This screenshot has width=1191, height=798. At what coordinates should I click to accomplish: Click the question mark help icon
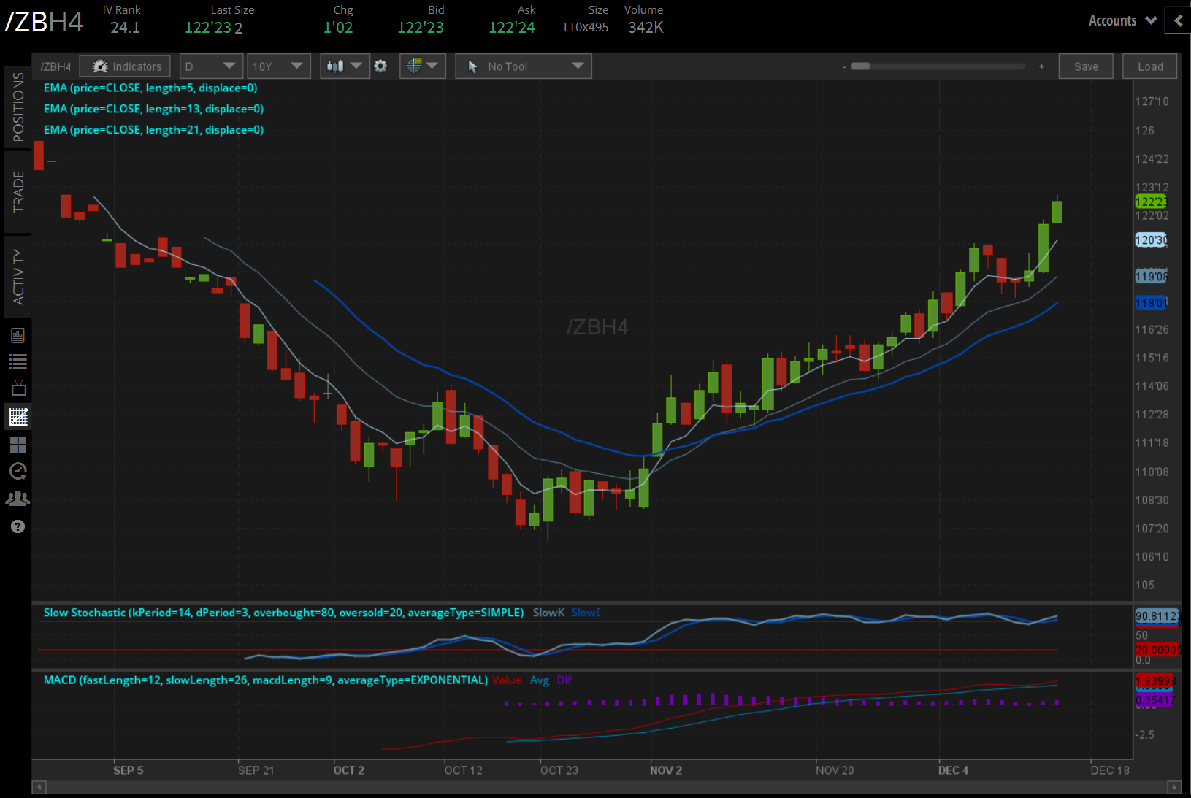click(18, 526)
